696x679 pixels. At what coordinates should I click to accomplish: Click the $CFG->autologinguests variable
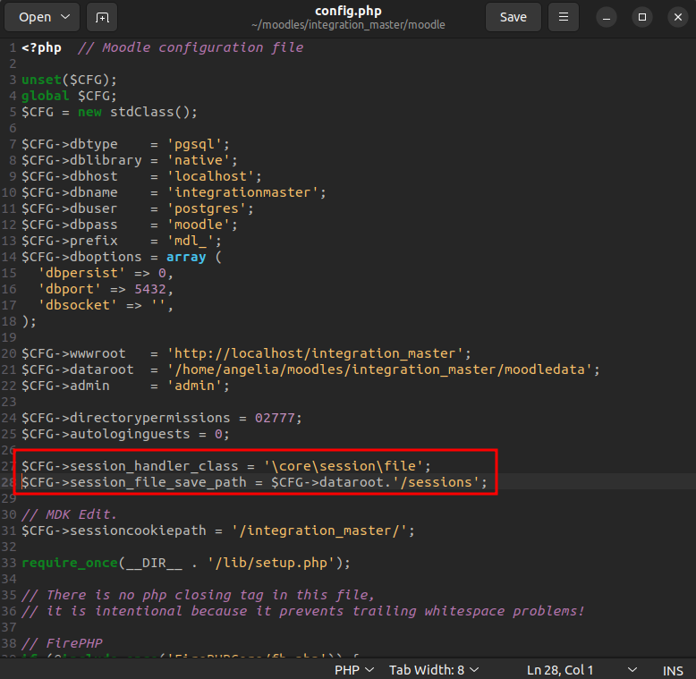pos(106,434)
